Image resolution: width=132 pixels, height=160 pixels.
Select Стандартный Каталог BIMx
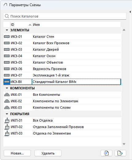coord(54,82)
